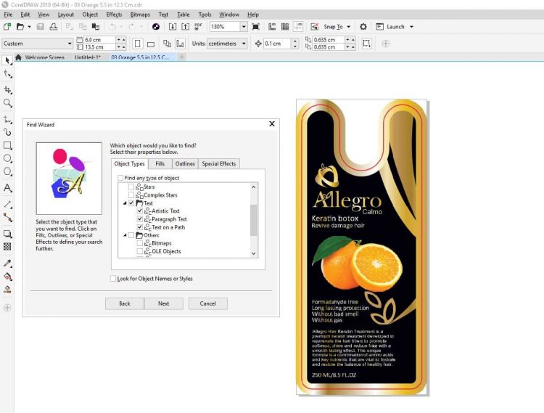Collapse the Others tree node

[x=125, y=235]
